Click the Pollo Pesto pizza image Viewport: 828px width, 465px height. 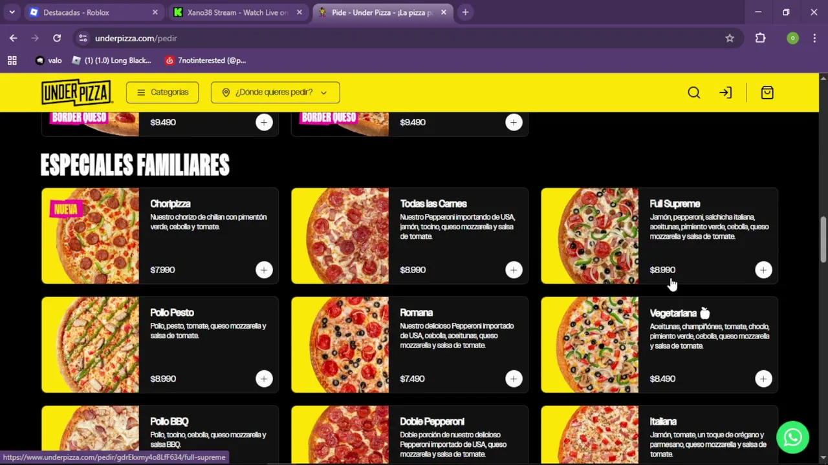[91, 345]
